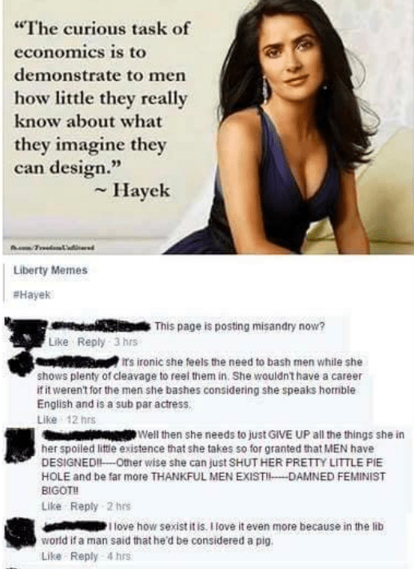This screenshot has height=569, width=414.
Task: Open the Liberty Memes page link
Action: pyautogui.click(x=50, y=270)
